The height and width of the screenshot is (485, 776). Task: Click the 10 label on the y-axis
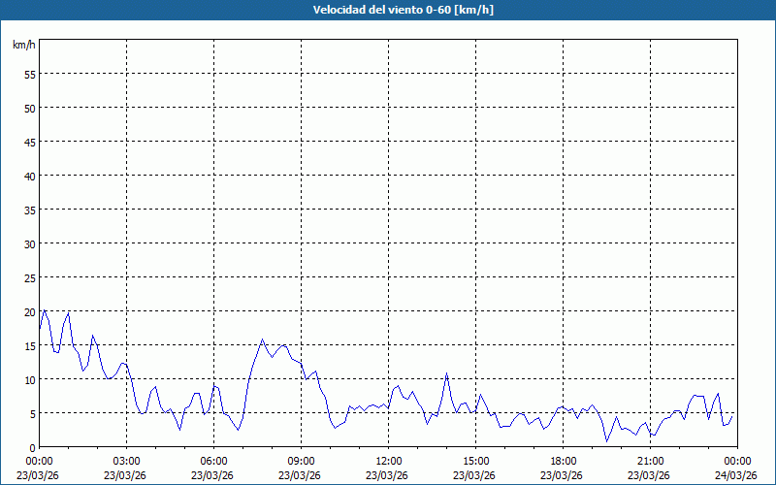29,379
